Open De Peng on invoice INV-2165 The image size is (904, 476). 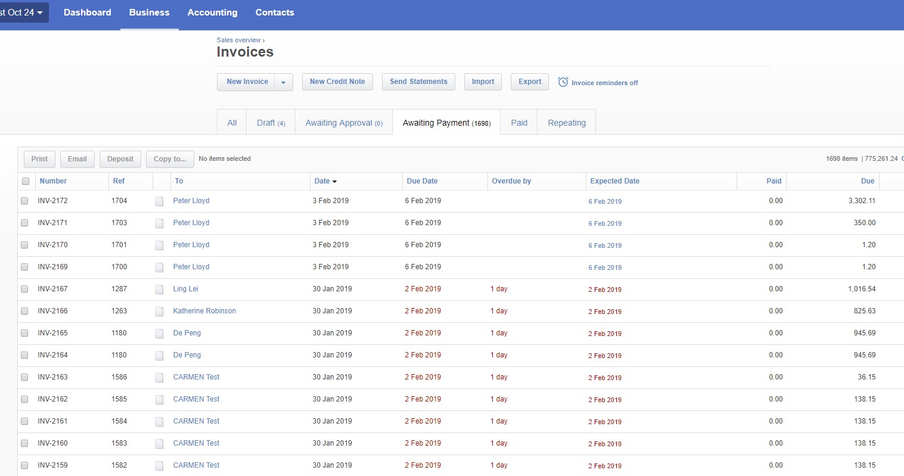(187, 333)
